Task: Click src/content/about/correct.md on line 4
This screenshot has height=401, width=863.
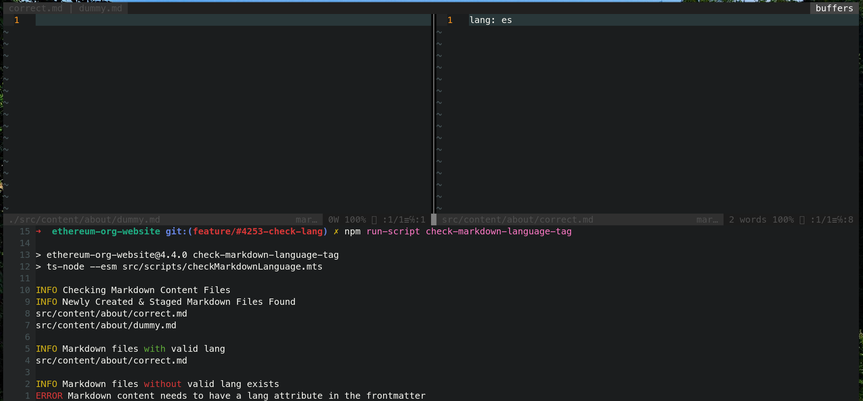Action: tap(111, 360)
